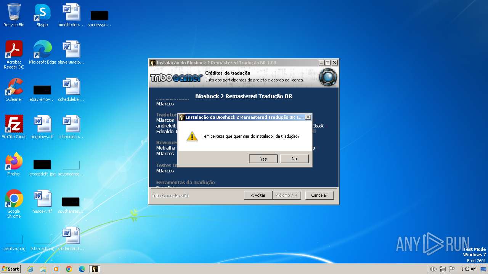Select the southareas file icon
The width and height of the screenshot is (488, 274).
(71, 205)
